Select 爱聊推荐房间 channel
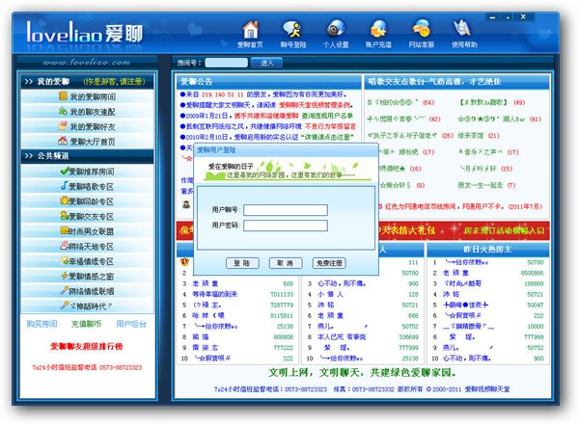 coord(87,172)
